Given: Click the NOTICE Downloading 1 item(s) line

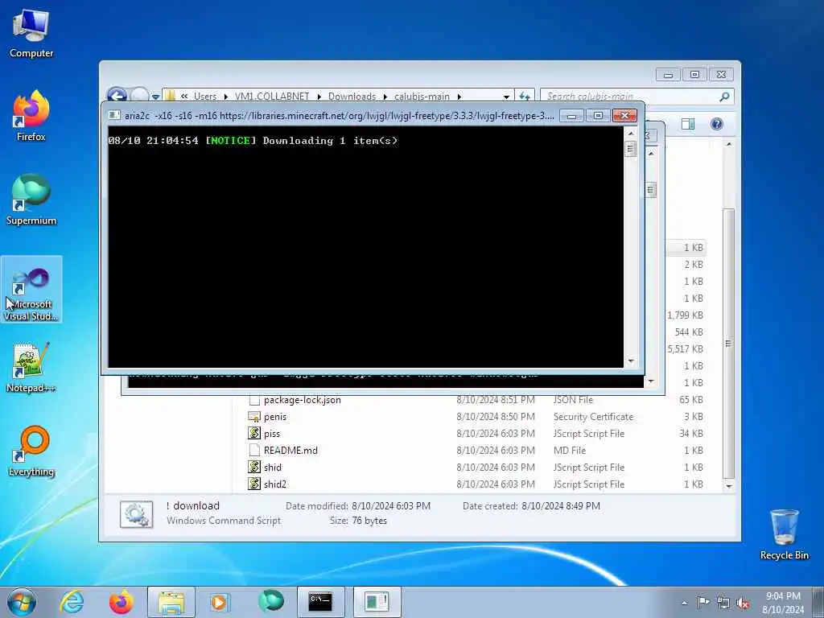Looking at the screenshot, I should pos(253,140).
